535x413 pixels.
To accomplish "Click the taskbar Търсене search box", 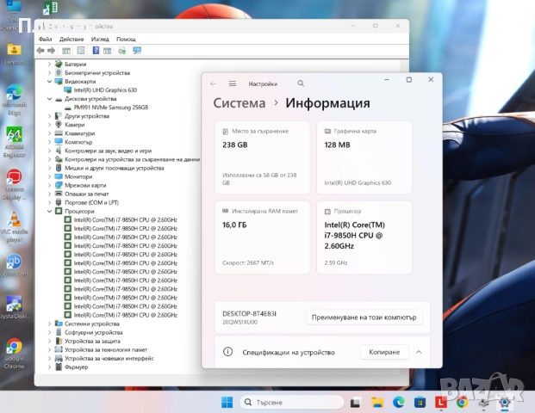I will (292, 403).
